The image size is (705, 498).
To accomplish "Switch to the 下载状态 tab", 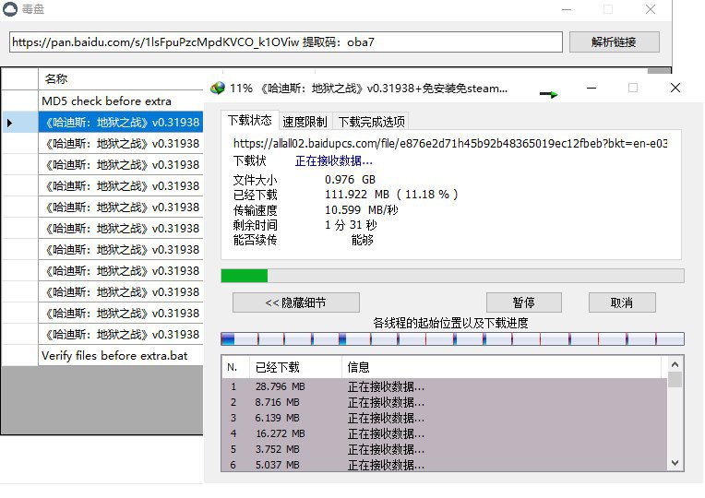I will tap(249, 121).
